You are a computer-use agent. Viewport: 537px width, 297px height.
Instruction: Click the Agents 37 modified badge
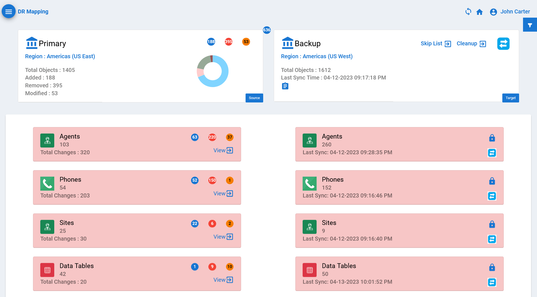pos(230,137)
